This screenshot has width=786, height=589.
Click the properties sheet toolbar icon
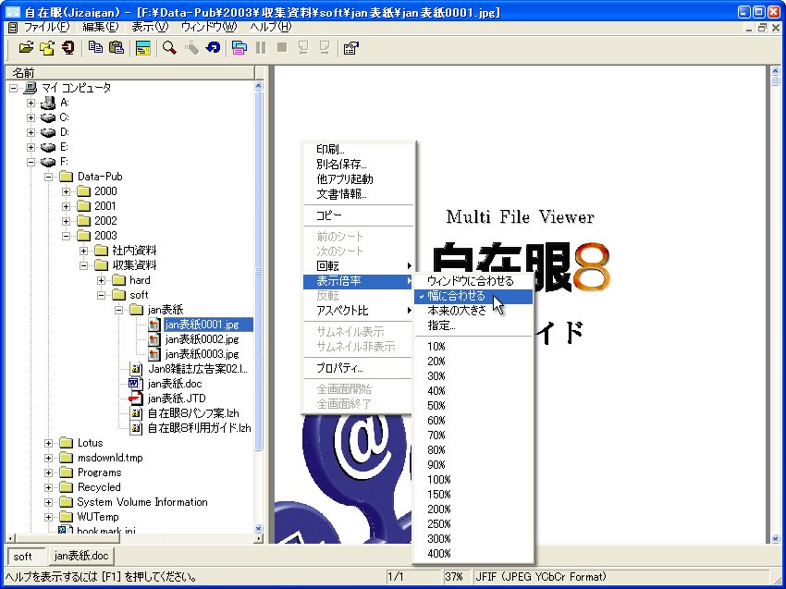(350, 48)
